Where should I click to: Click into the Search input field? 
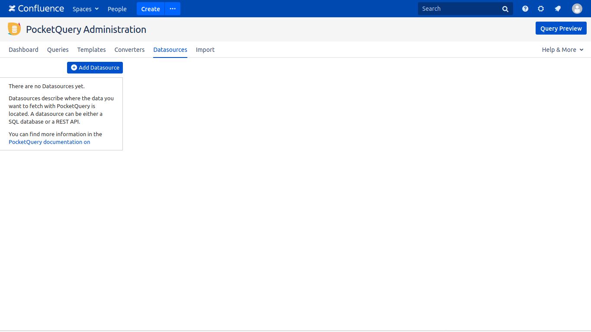[459, 9]
